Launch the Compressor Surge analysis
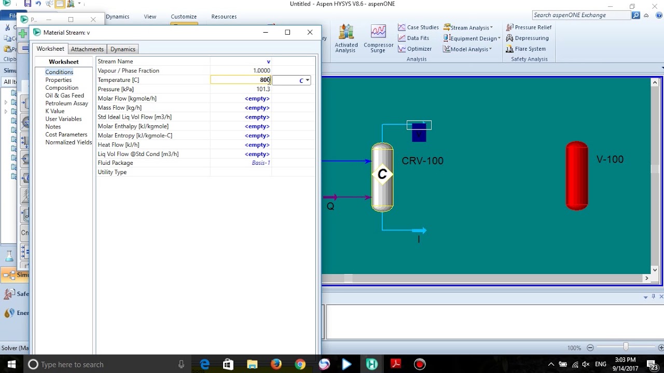The width and height of the screenshot is (664, 373). [x=378, y=38]
